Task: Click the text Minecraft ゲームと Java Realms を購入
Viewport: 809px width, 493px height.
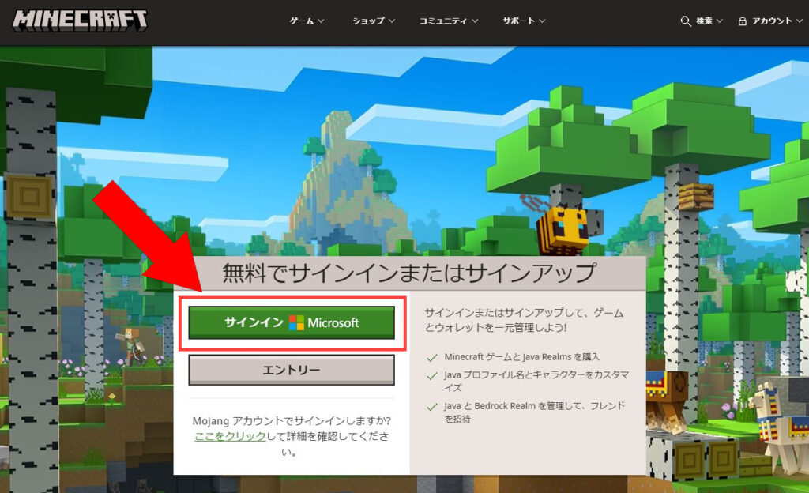Action: 521,357
